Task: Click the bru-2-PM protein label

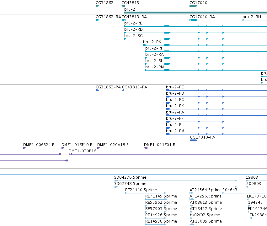Action: (x=175, y=131)
